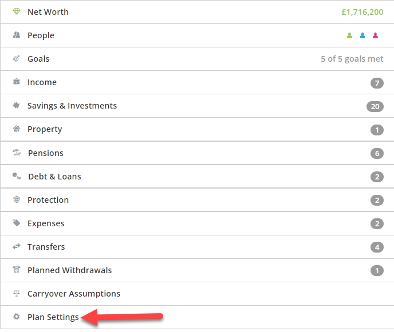Select the pink person avatar
Screen dimensions: 394x332
pos(376,35)
